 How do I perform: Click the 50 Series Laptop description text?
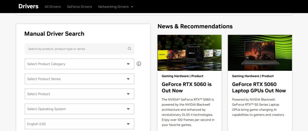click(x=258, y=107)
